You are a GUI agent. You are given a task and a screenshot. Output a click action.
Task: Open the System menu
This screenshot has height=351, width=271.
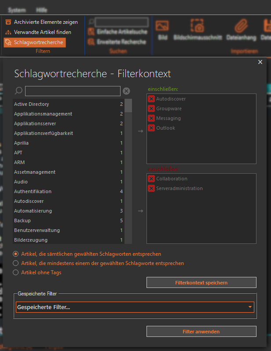point(17,10)
